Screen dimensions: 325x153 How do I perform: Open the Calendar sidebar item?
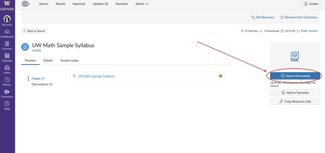click(7, 58)
